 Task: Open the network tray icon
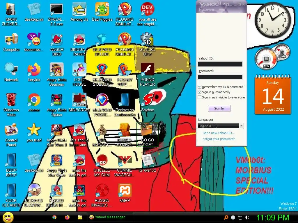(240, 217)
